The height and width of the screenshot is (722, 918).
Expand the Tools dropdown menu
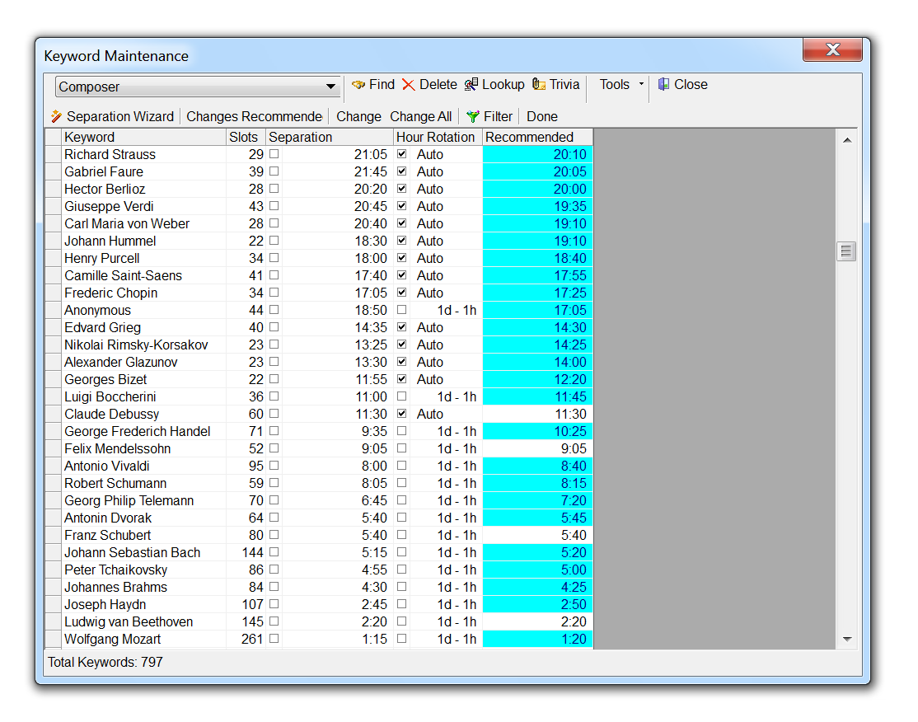click(x=641, y=85)
